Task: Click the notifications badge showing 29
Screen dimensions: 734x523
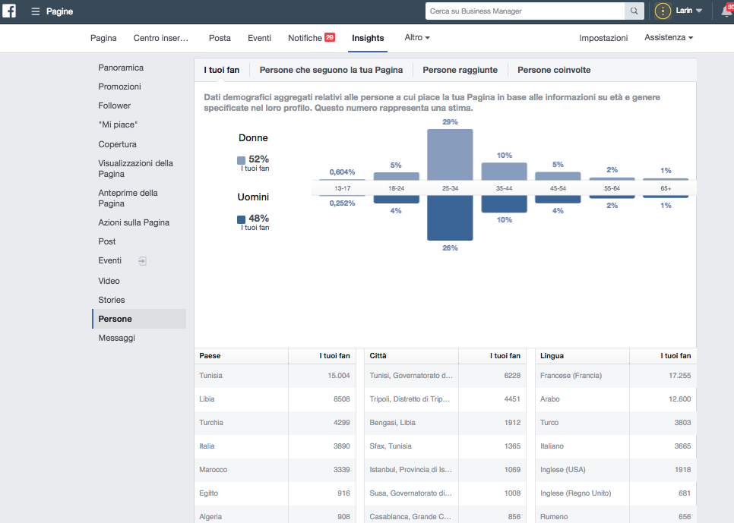Action: click(x=330, y=37)
